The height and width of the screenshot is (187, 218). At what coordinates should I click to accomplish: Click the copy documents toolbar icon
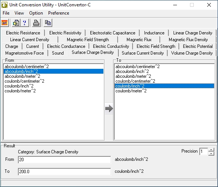tap(48, 23)
